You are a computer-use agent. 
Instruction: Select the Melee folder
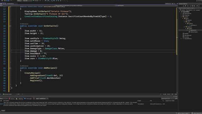click(x=190, y=28)
